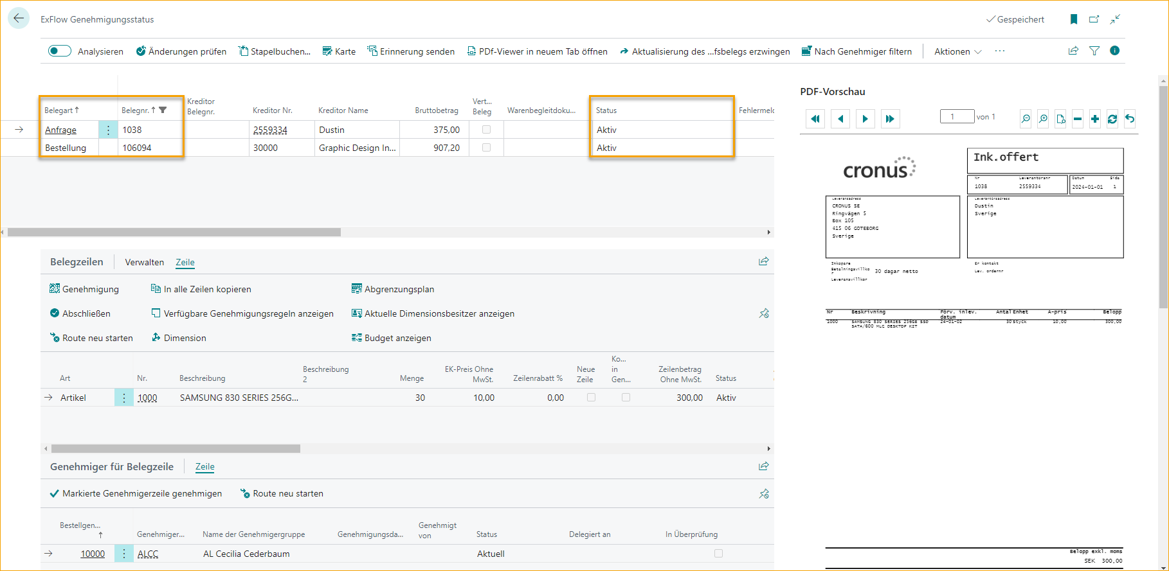Check Vert. Beleg box for Dustin row
The width and height of the screenshot is (1169, 571).
pyautogui.click(x=486, y=130)
